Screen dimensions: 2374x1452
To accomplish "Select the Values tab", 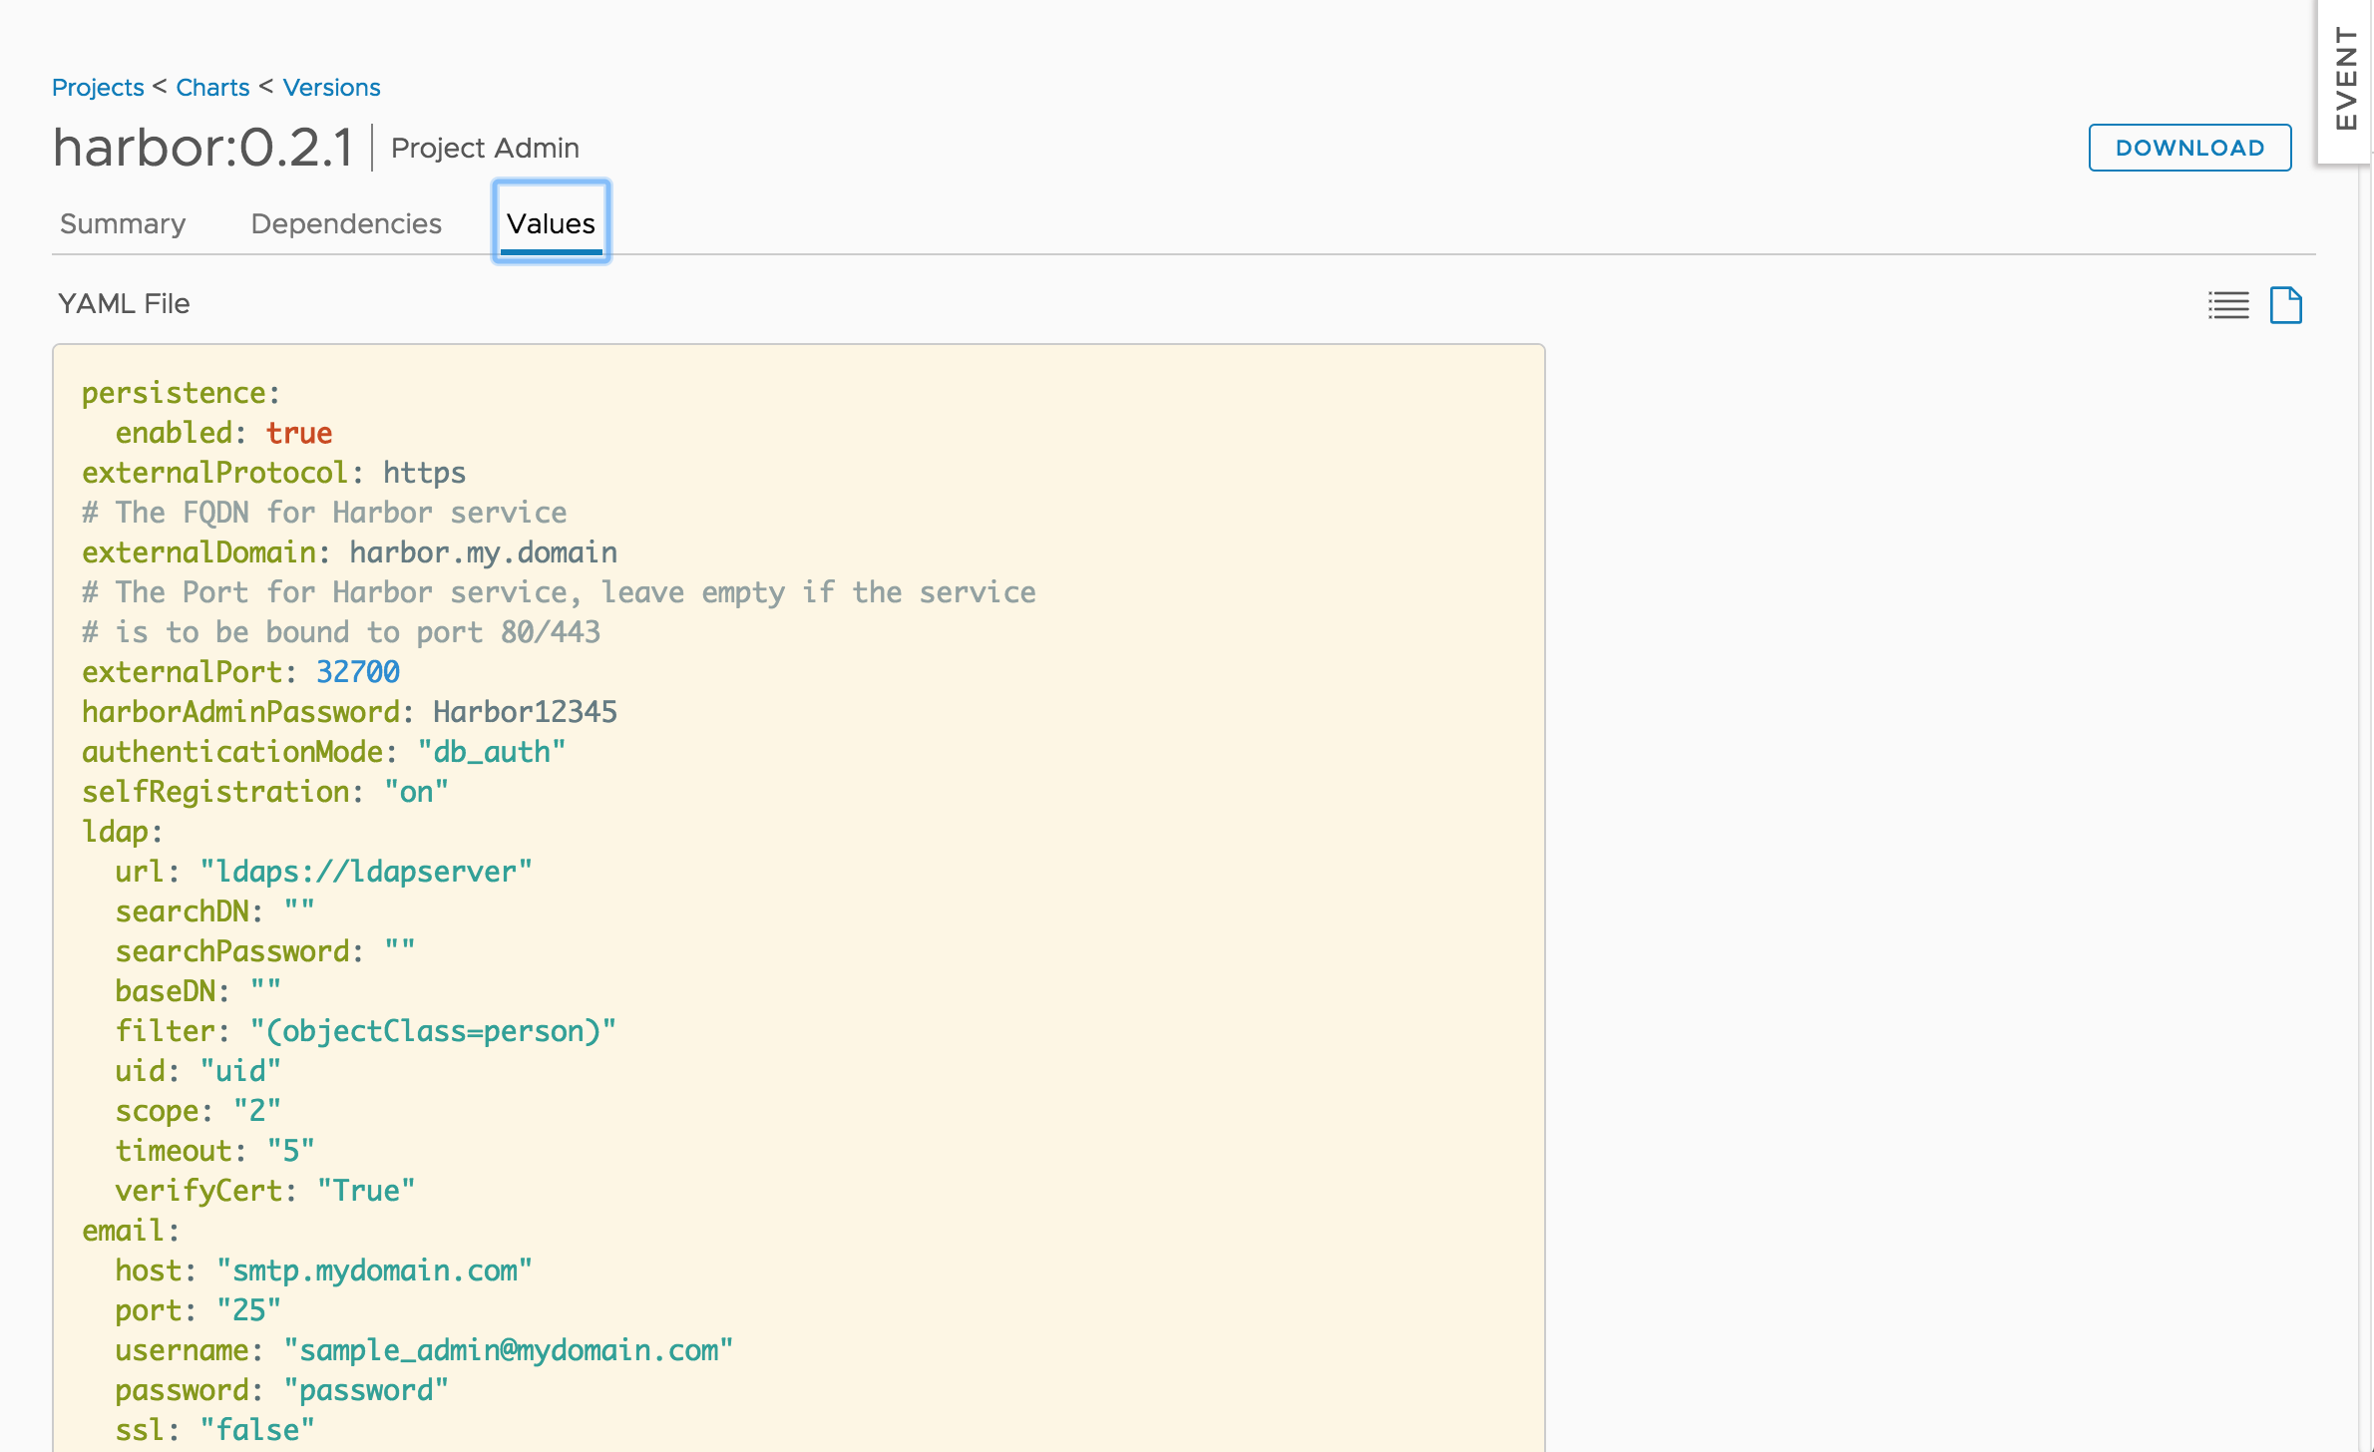I will tap(550, 222).
